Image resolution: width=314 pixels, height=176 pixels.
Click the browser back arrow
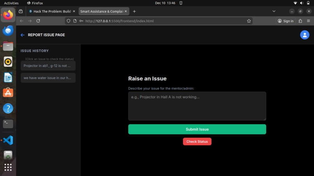(22, 21)
